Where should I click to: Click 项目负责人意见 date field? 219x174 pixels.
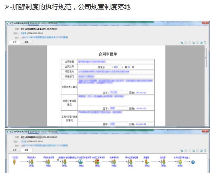point(145,92)
